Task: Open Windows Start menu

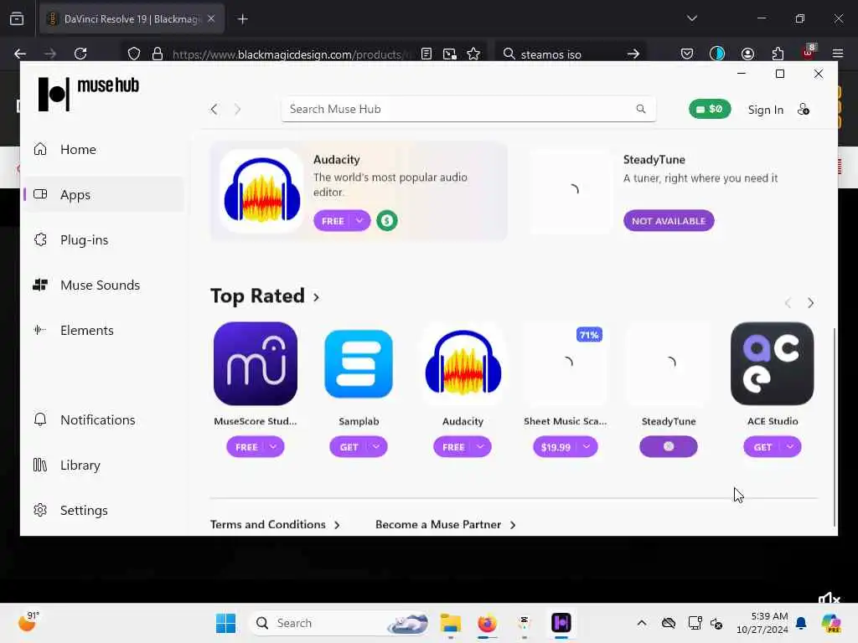Action: [x=225, y=623]
